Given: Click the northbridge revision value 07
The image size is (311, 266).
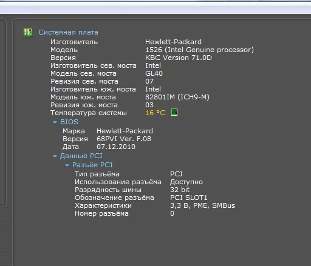Looking at the screenshot, I should point(149,81).
